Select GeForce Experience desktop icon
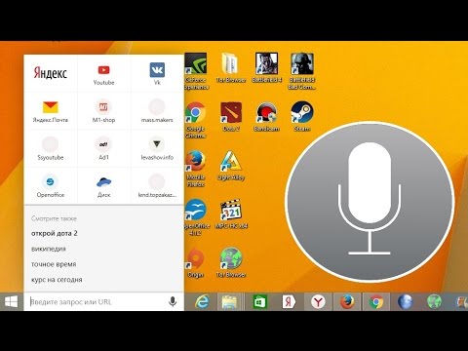 196,71
